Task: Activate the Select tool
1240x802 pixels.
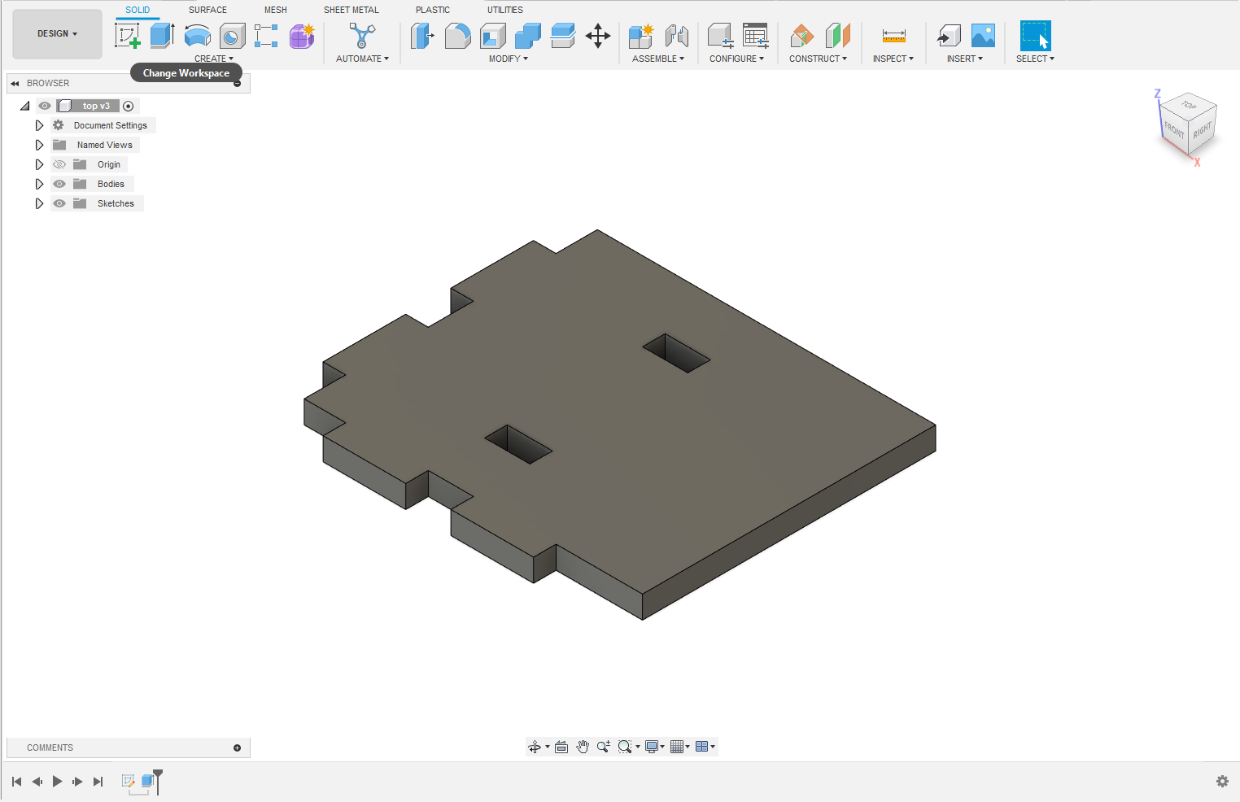Action: coord(1035,36)
